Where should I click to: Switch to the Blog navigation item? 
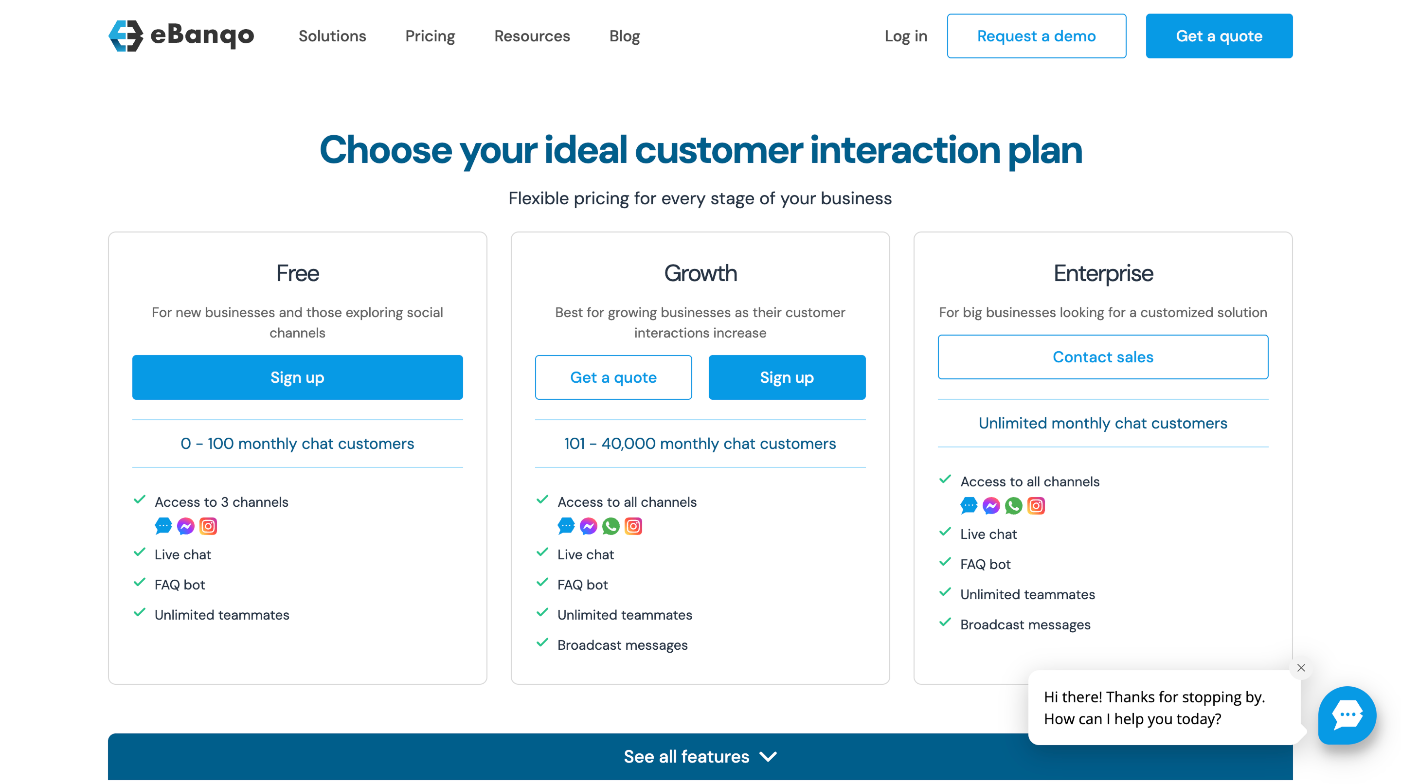624,36
